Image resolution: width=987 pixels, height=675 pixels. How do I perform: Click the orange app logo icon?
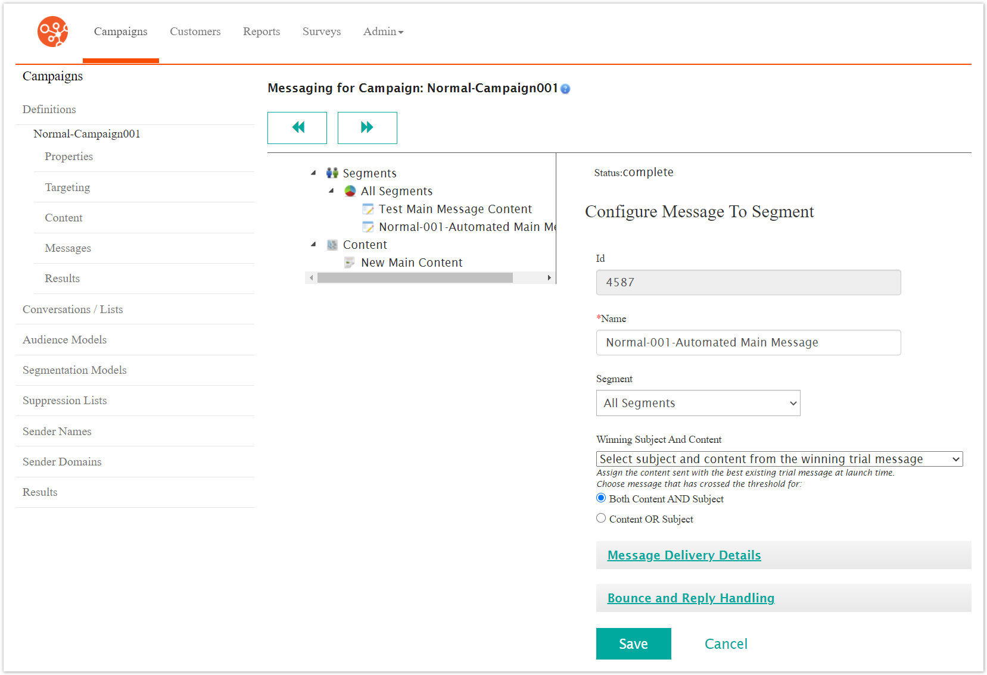coord(52,32)
